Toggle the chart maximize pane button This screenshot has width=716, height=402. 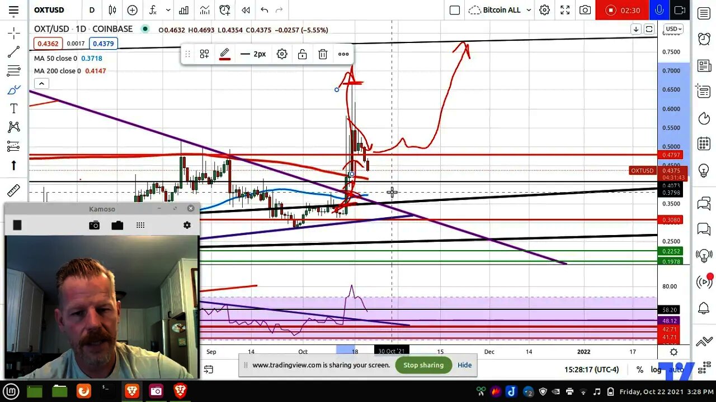pos(649,29)
